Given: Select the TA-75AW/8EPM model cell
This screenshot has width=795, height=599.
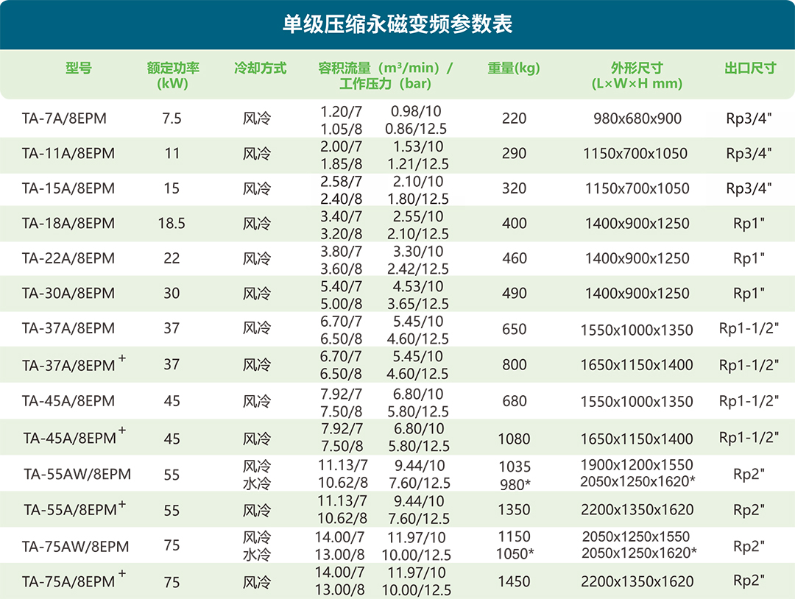Looking at the screenshot, I should [76, 546].
